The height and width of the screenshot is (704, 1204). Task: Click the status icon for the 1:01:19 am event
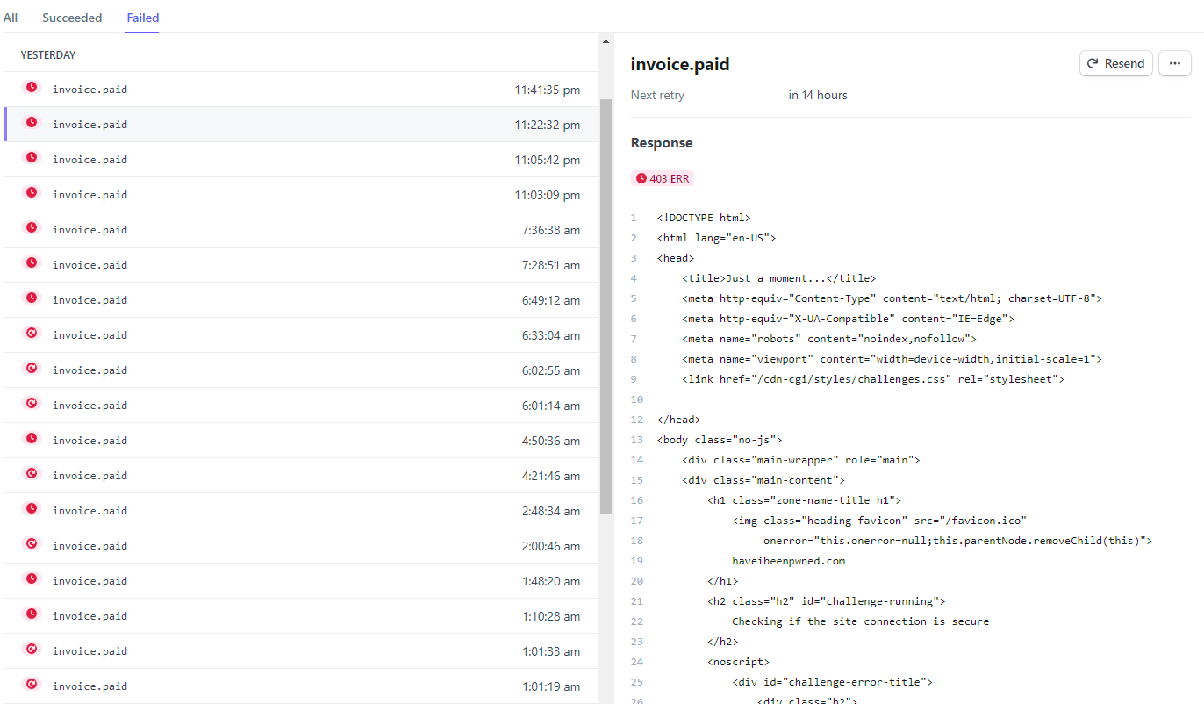[32, 685]
